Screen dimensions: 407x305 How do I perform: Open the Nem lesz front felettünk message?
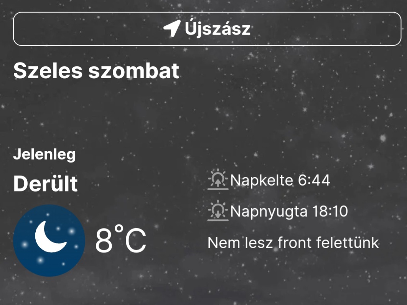[293, 243]
